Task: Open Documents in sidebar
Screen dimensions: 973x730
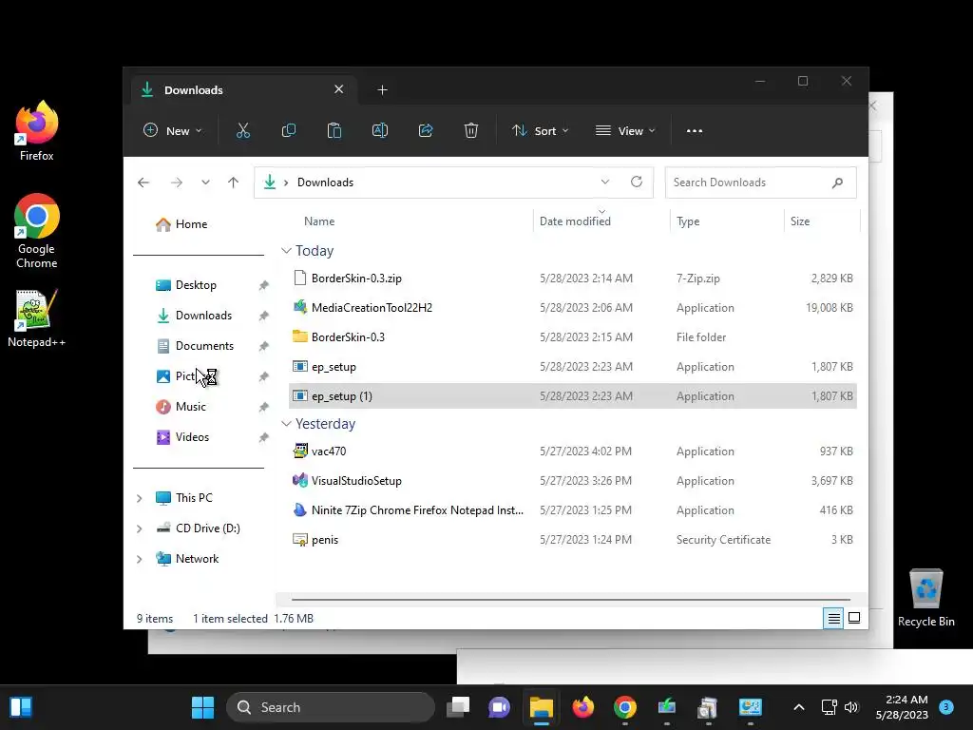Action: click(195, 346)
